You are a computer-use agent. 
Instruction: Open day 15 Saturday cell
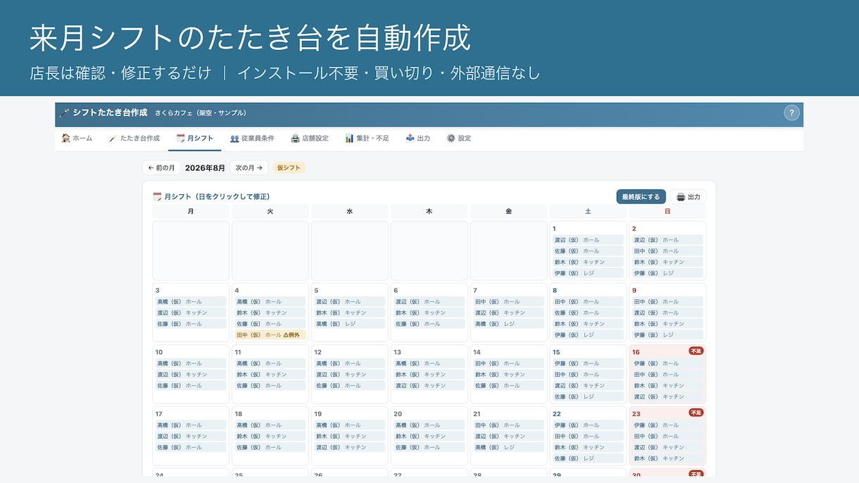coord(588,375)
